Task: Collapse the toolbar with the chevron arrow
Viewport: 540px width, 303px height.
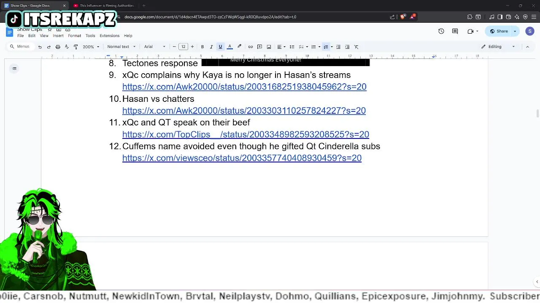Action: 527,47
